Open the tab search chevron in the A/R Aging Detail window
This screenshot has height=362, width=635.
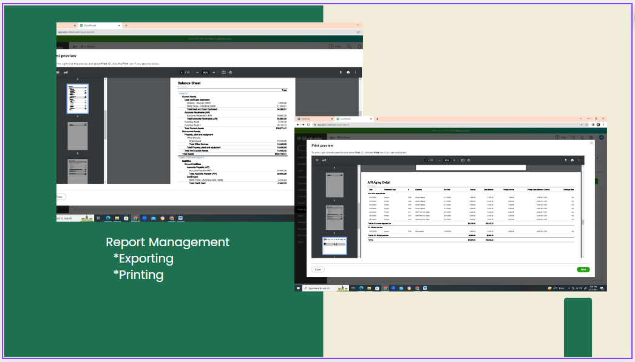581,119
